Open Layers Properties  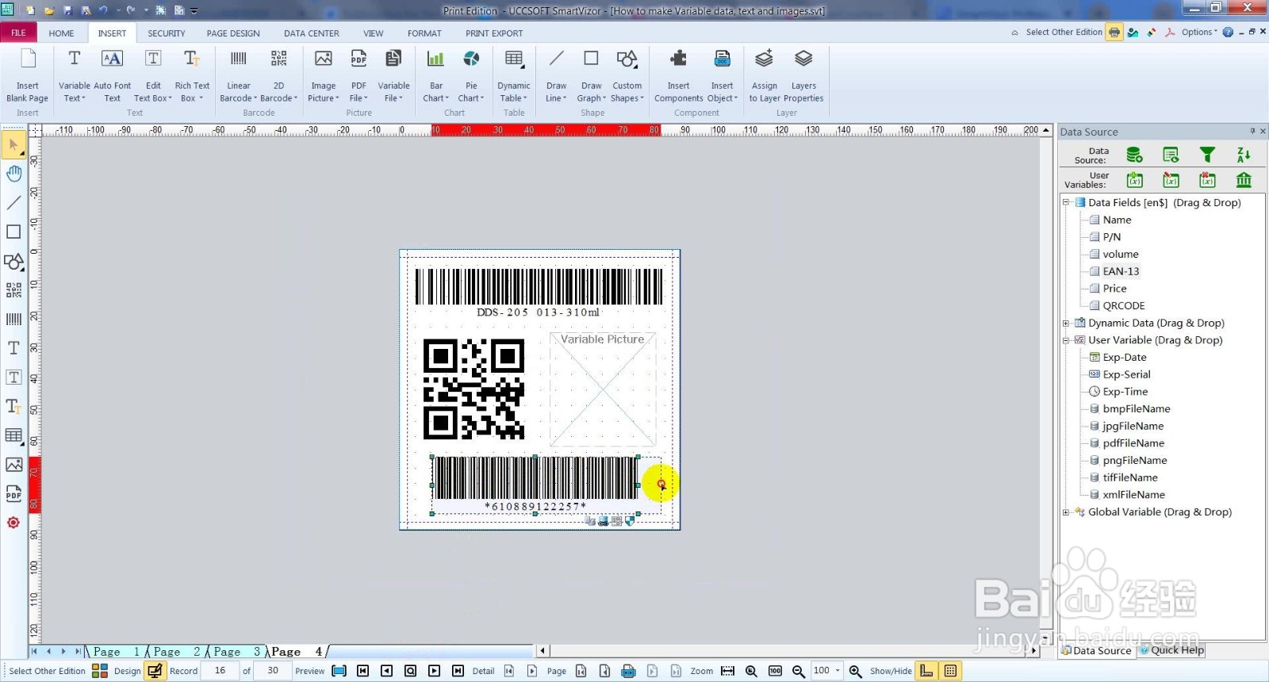[x=803, y=75]
